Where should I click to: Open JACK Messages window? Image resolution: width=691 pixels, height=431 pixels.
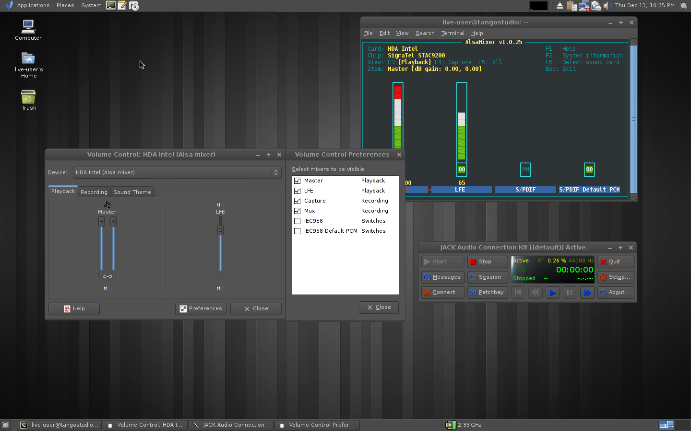tap(442, 277)
